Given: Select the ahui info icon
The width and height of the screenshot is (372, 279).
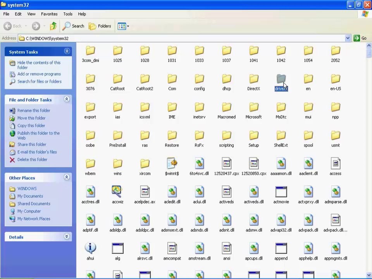Looking at the screenshot, I should 90,248.
